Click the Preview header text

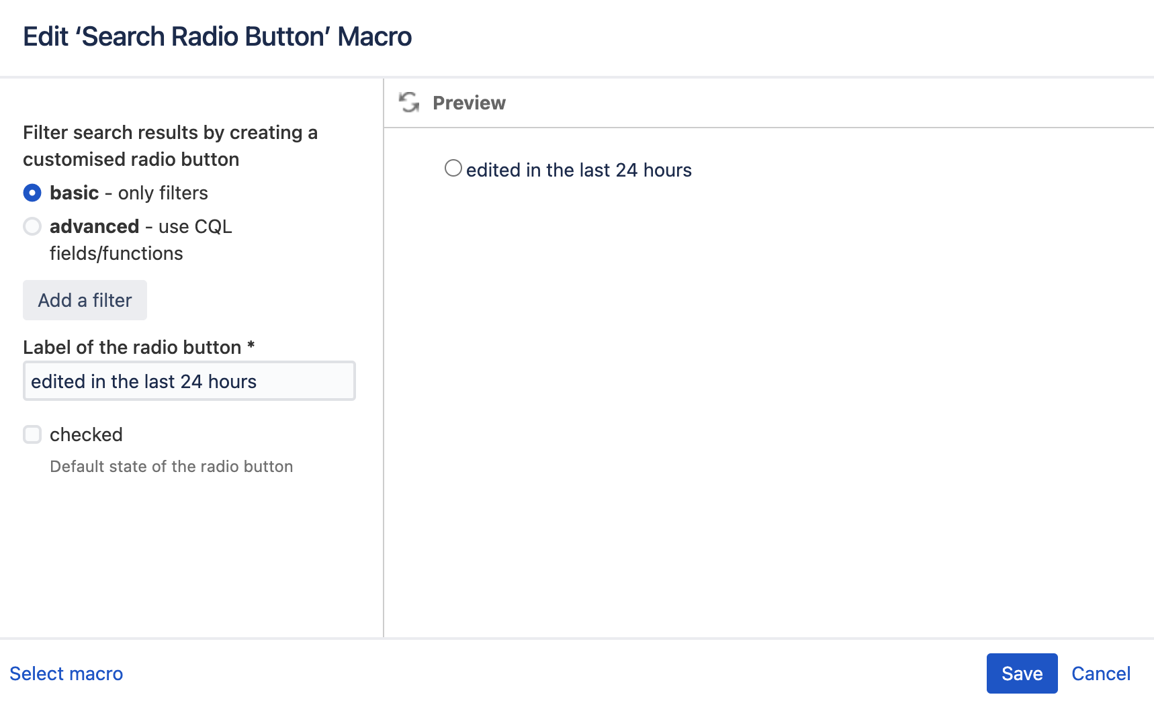pyautogui.click(x=469, y=103)
